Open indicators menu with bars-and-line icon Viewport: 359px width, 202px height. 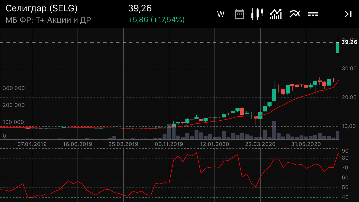(x=276, y=14)
